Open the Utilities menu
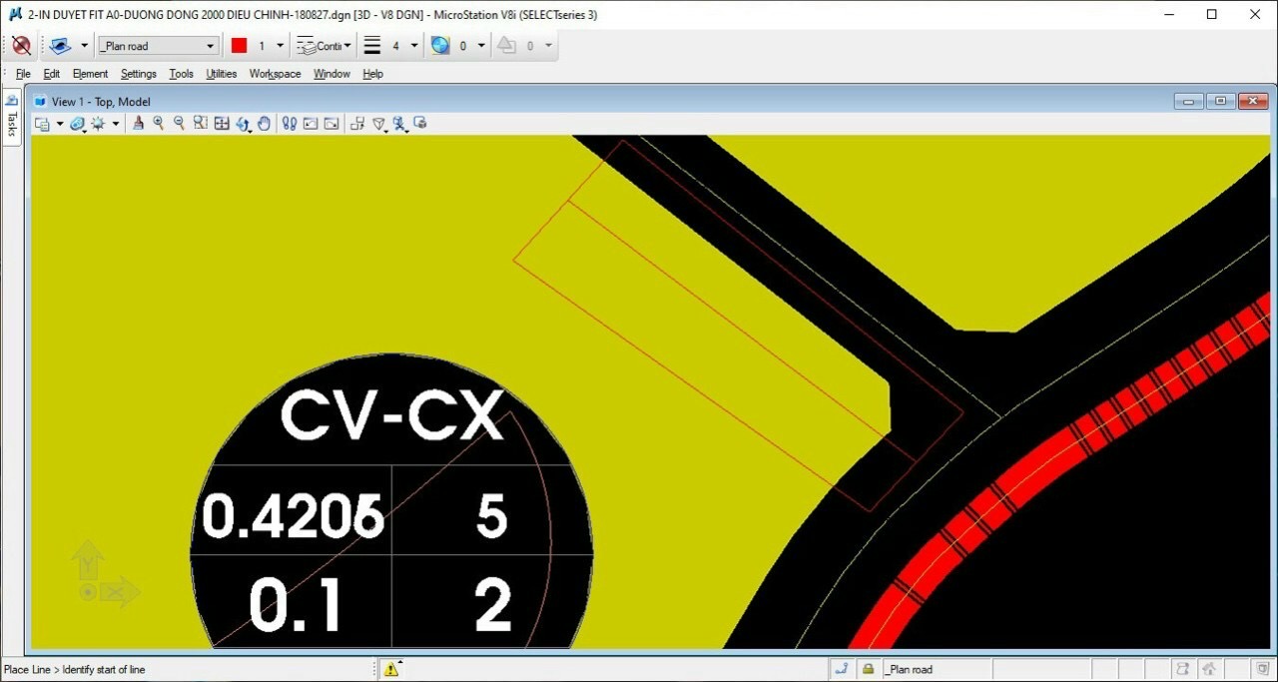The image size is (1278, 682). 222,74
